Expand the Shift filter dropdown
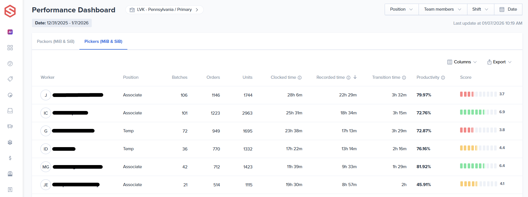This screenshot has height=197, width=528. click(x=480, y=9)
